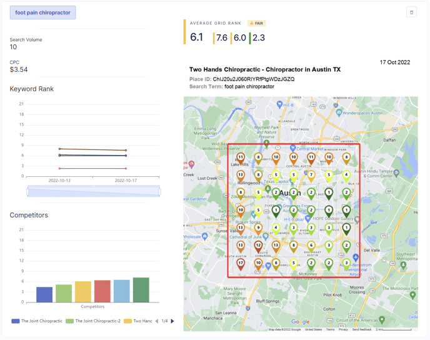Click the red map pin numbered 17

coord(241,264)
